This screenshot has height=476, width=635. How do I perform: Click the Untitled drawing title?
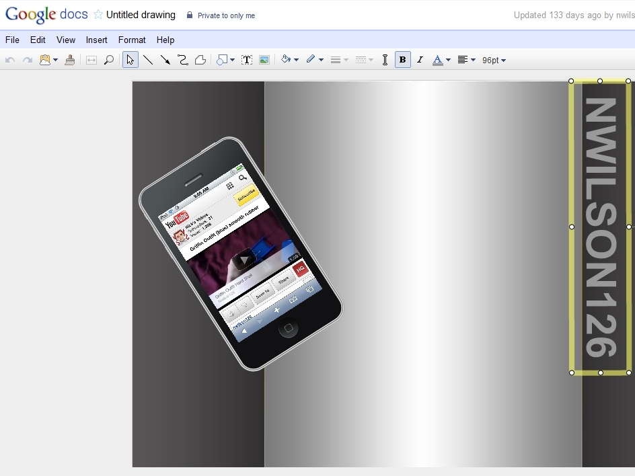(141, 15)
